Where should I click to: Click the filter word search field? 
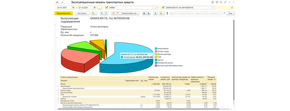pyautogui.click(x=196, y=13)
